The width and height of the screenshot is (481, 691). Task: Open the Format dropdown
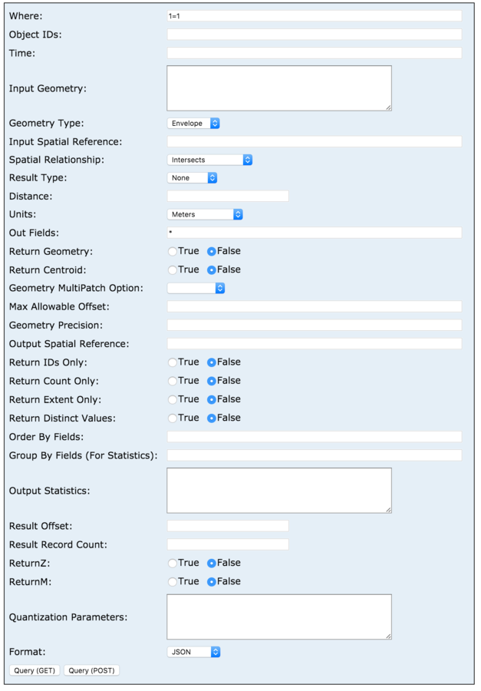pos(193,652)
